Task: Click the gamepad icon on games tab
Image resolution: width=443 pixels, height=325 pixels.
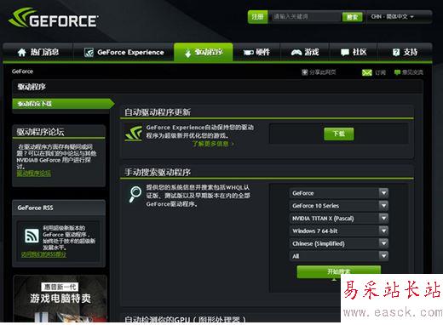Action: [x=296, y=53]
